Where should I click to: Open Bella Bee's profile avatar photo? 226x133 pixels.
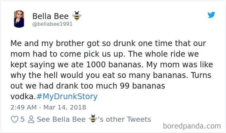(19, 19)
